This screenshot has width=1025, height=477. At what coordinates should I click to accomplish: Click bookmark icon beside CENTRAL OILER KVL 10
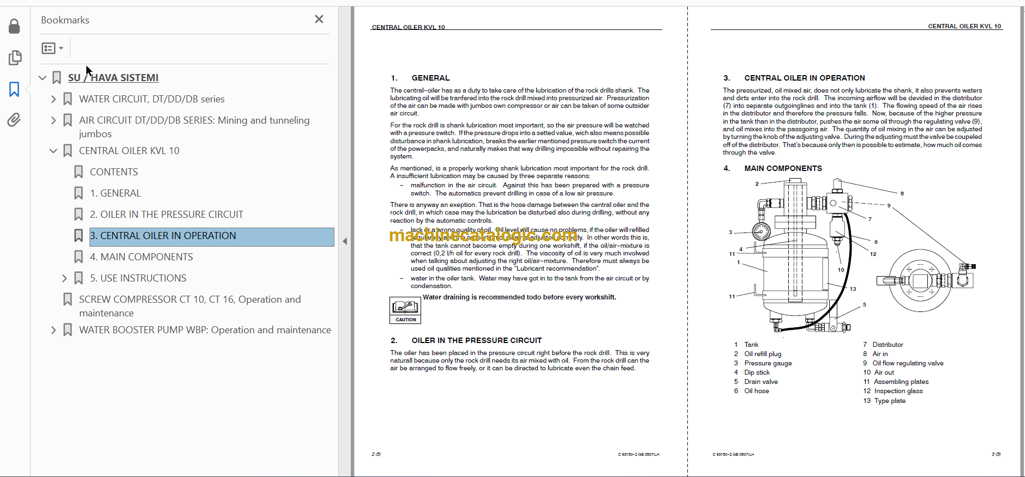[68, 151]
